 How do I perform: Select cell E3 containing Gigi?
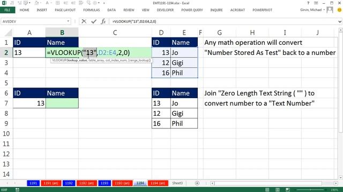coord(184,63)
